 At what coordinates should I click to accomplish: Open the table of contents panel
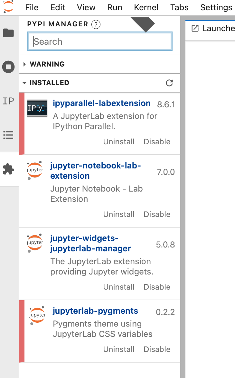8,135
